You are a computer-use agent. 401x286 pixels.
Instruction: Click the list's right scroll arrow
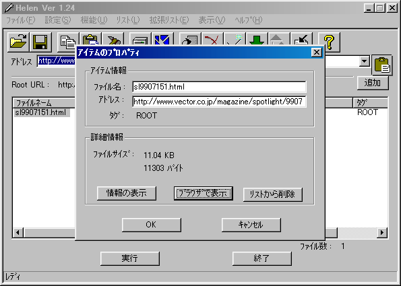(382, 232)
